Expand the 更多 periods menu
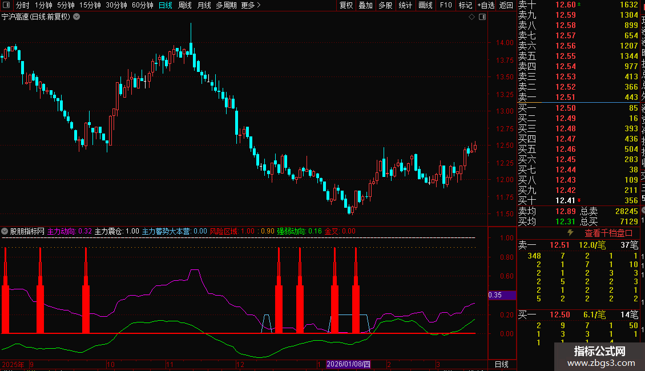Viewport: 645px width, 371px height. (x=251, y=5)
